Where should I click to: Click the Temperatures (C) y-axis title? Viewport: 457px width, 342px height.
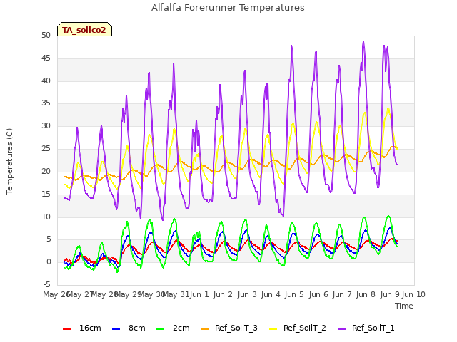[9, 161]
